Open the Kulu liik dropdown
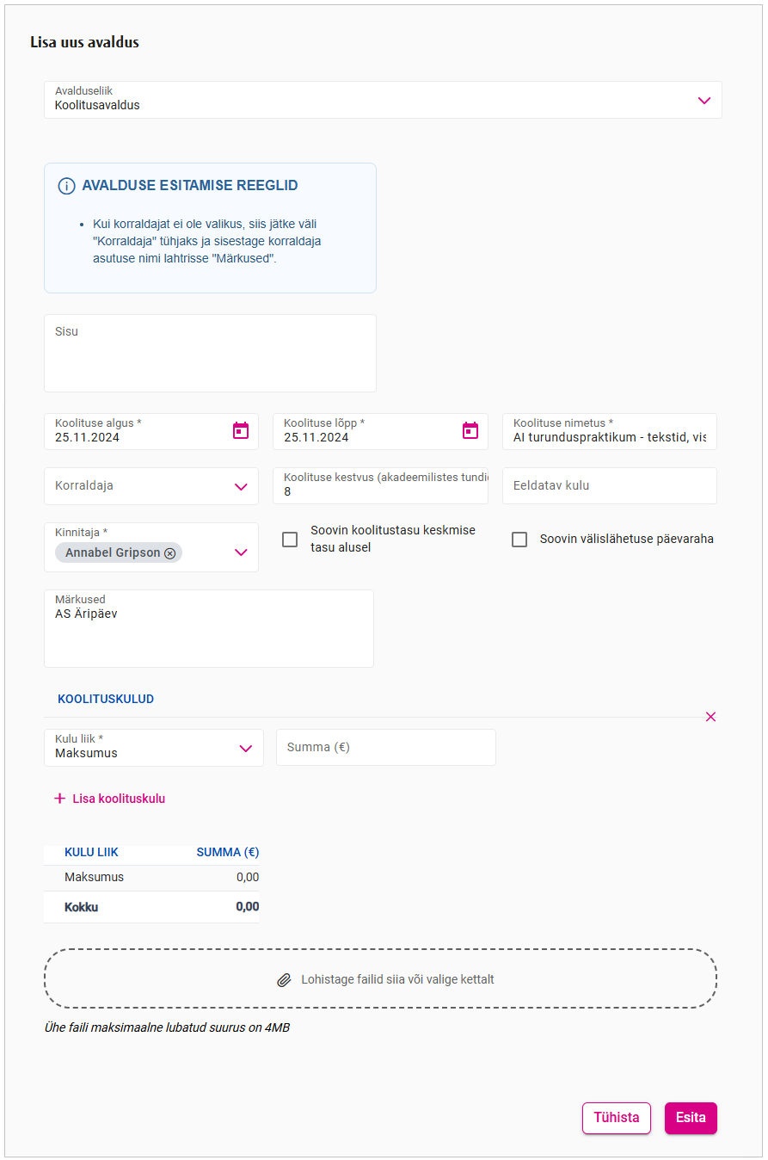768x1160 pixels. 246,749
